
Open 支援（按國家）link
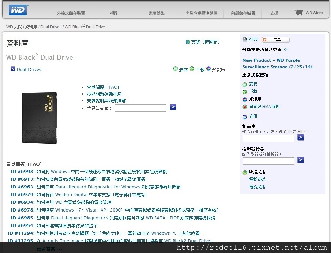point(205,42)
